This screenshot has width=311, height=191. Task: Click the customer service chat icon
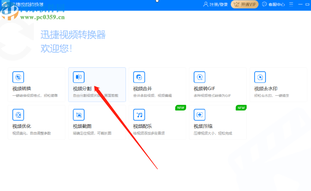click(x=264, y=4)
